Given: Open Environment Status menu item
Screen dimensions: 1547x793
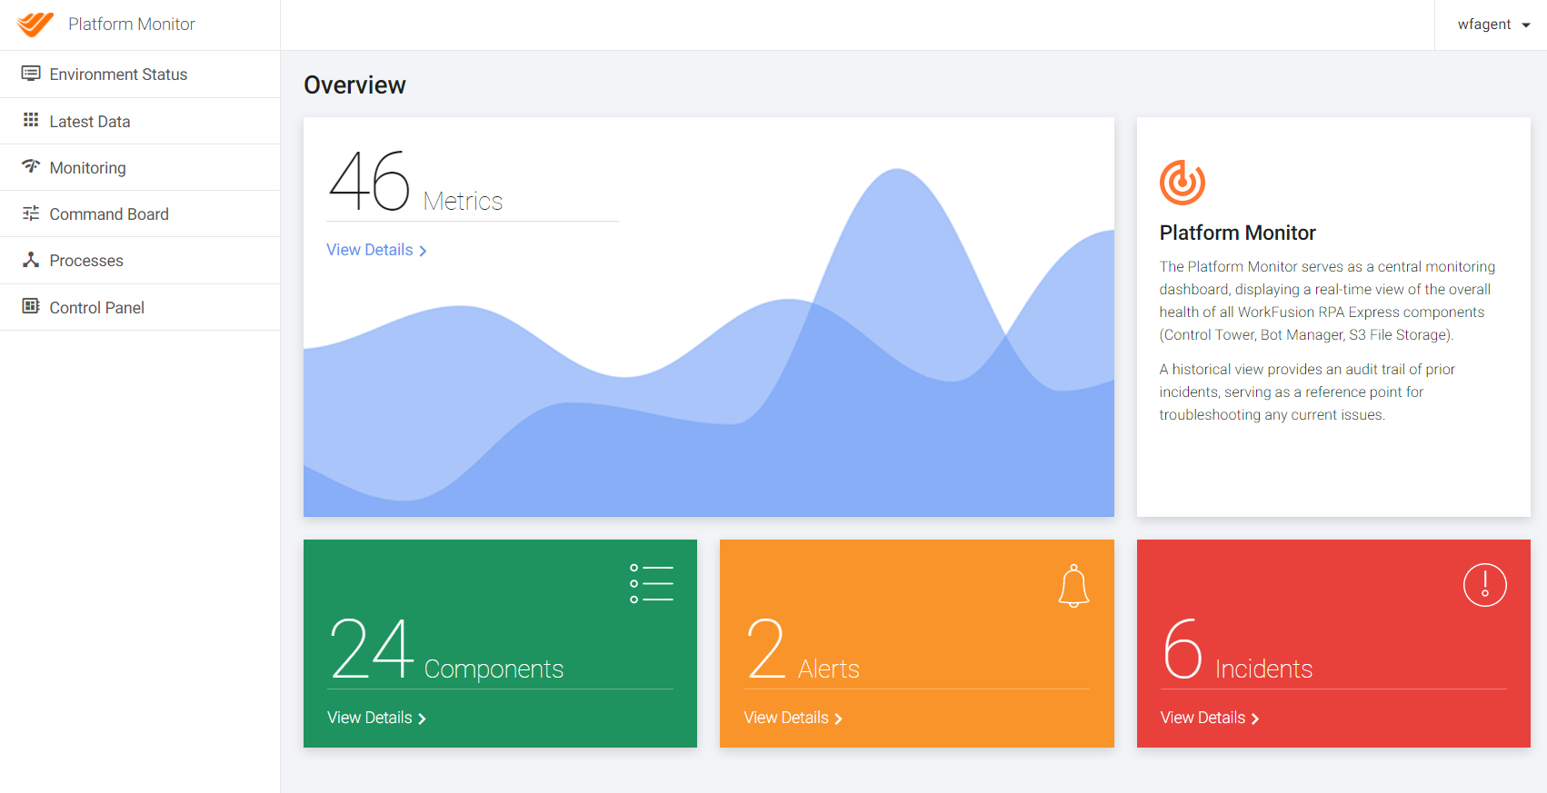Looking at the screenshot, I should (x=140, y=74).
